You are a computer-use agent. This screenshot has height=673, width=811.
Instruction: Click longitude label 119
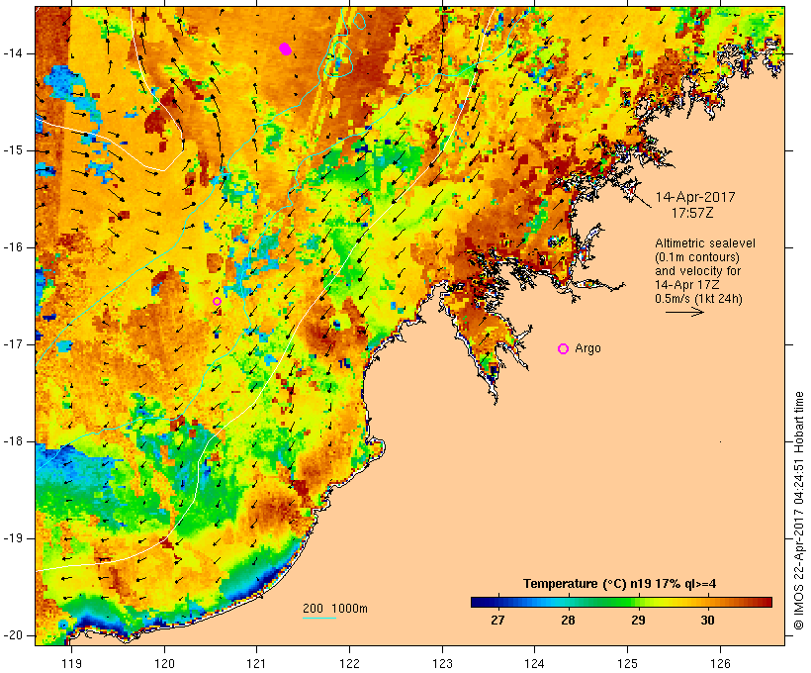click(72, 663)
